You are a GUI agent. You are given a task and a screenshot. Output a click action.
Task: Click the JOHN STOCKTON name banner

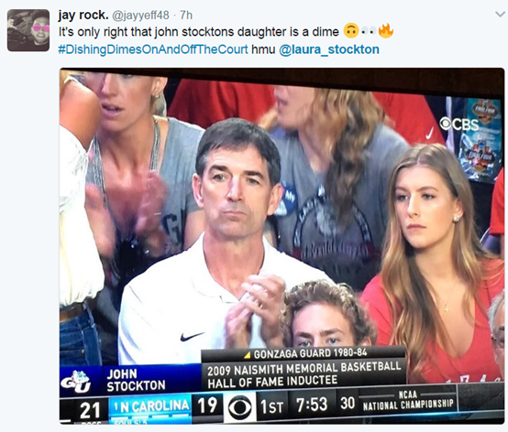(136, 380)
